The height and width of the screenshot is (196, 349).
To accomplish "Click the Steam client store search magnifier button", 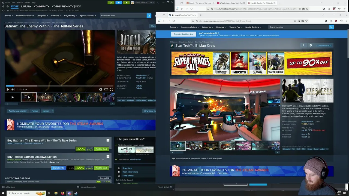I will pos(149,16).
